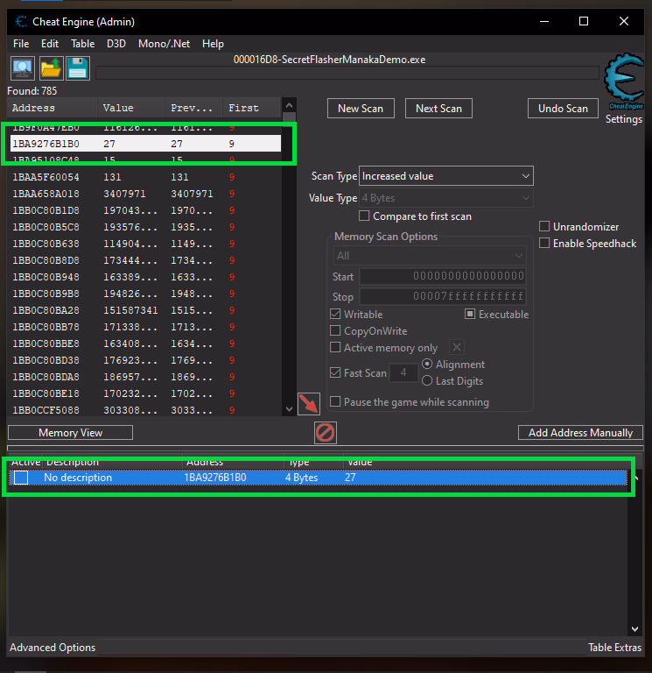The width and height of the screenshot is (652, 673).
Task: Click value 27 in the address table
Action: [350, 478]
